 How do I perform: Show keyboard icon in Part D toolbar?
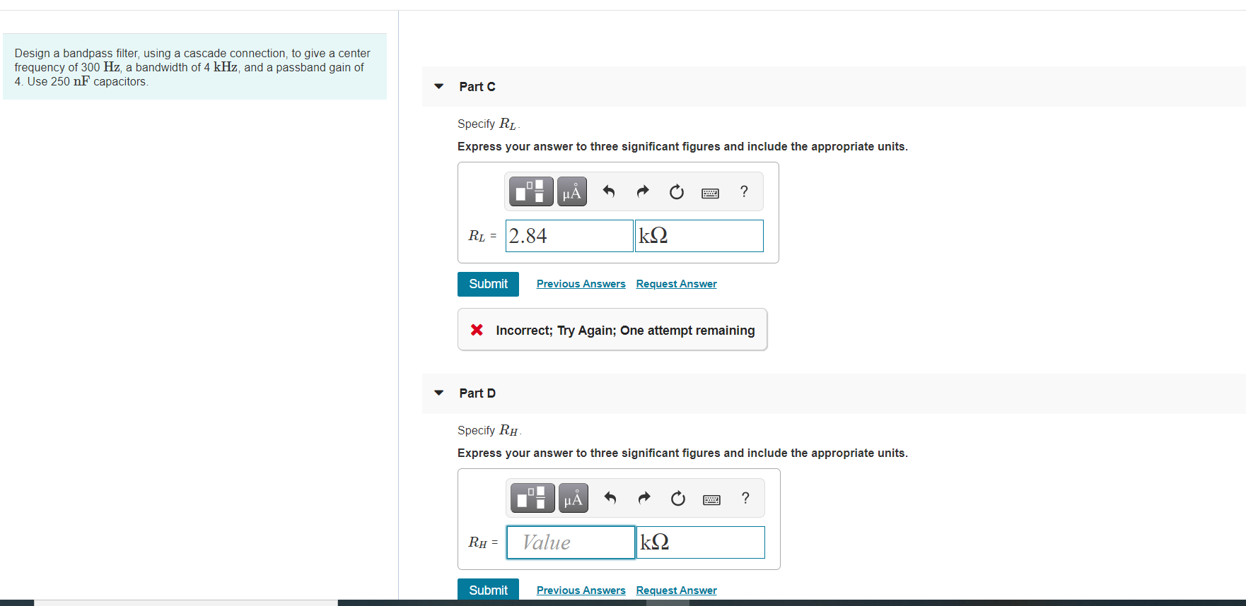tap(712, 499)
